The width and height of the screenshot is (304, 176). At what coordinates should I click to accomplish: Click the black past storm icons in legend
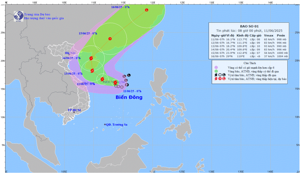(x=220, y=75)
